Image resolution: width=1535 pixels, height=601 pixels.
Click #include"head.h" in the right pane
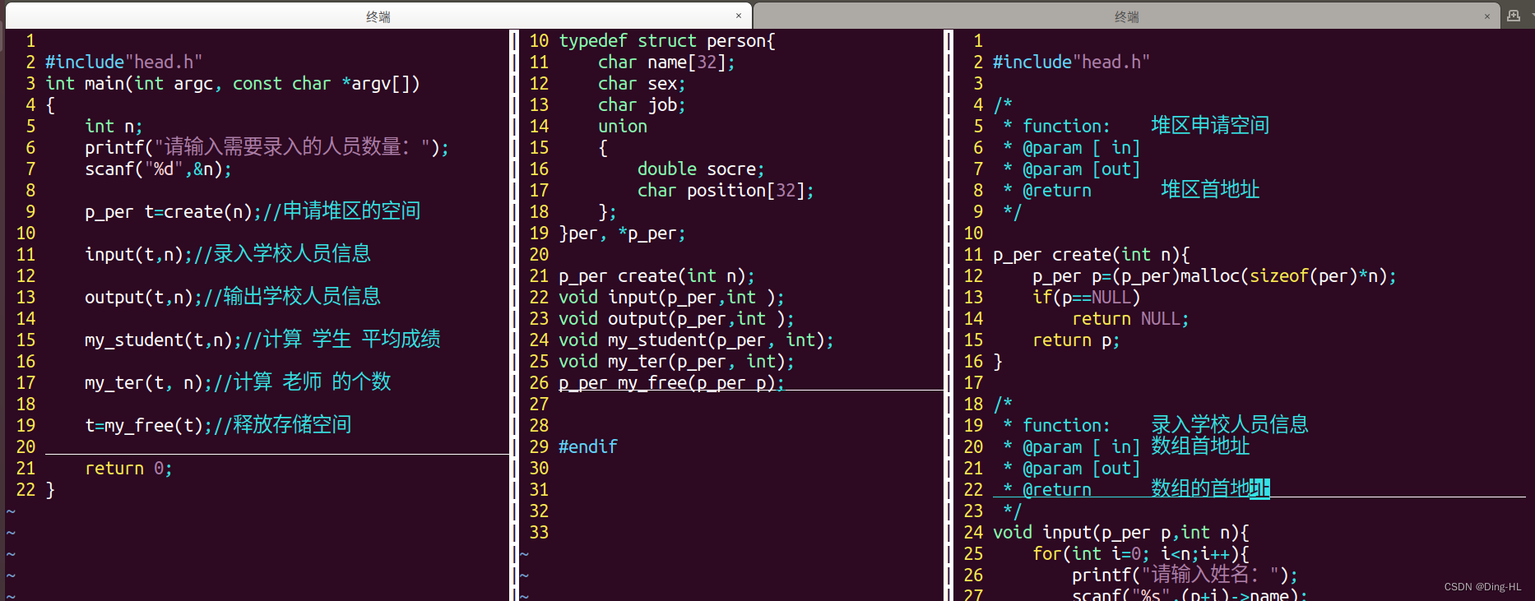1071,62
